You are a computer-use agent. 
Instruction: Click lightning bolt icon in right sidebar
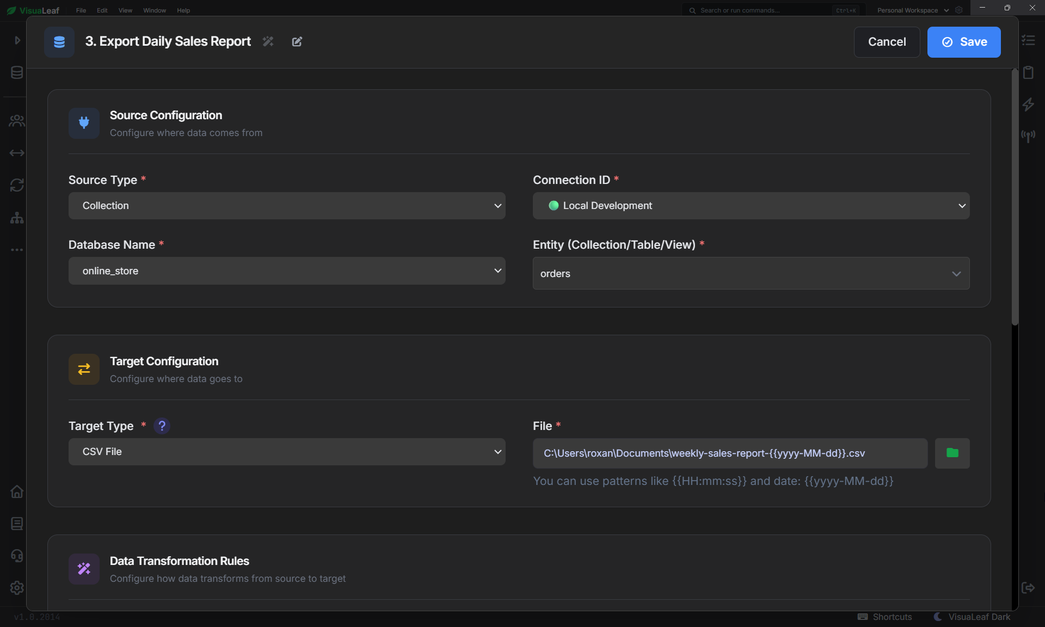point(1028,104)
